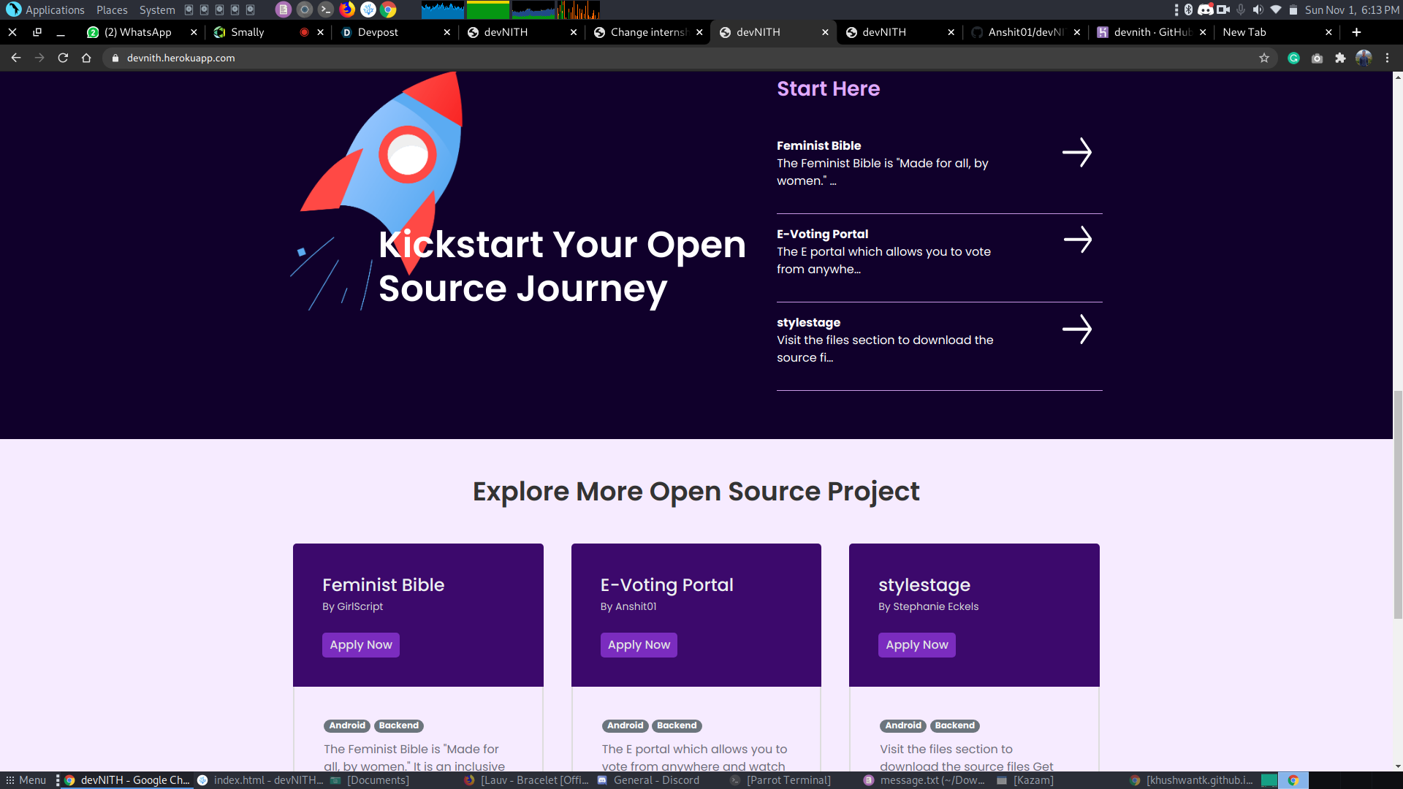Image resolution: width=1403 pixels, height=789 pixels.
Task: Click the browser reload button
Action: click(63, 58)
